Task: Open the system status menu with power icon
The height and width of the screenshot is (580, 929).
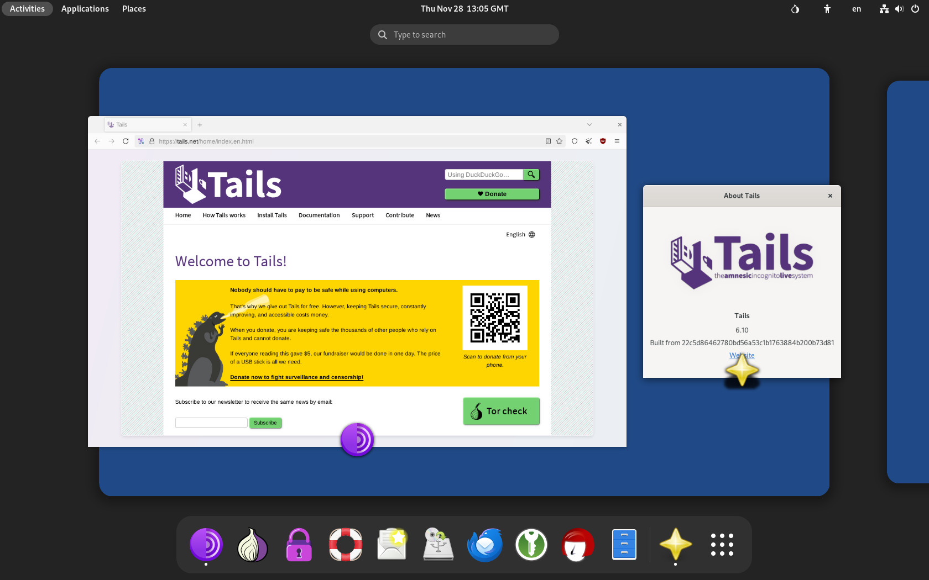Action: click(899, 9)
